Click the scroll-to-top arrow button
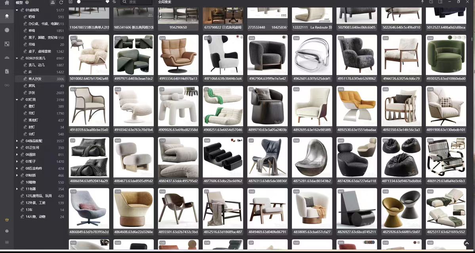 click(x=467, y=243)
